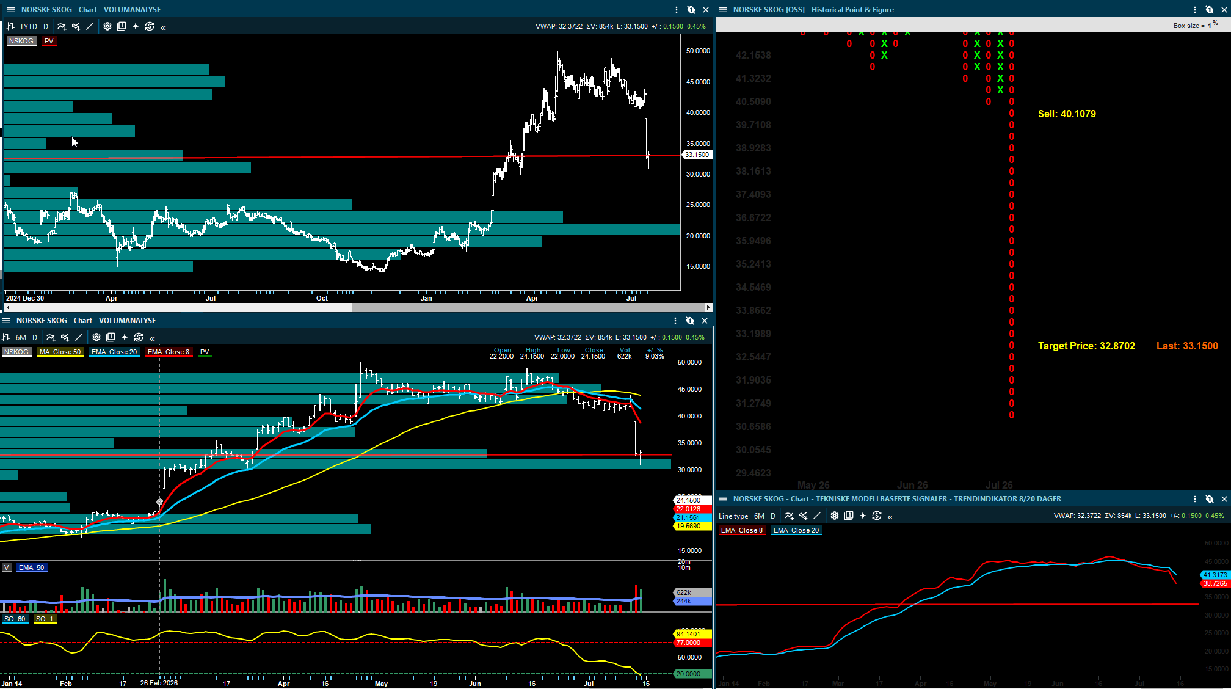The height and width of the screenshot is (689, 1231).
Task: Toggle PV indicator label in top chart
Action: 49,41
